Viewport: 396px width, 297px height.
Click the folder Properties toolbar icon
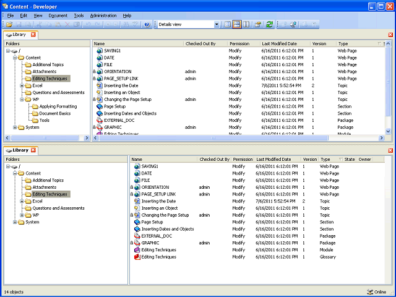click(258, 25)
